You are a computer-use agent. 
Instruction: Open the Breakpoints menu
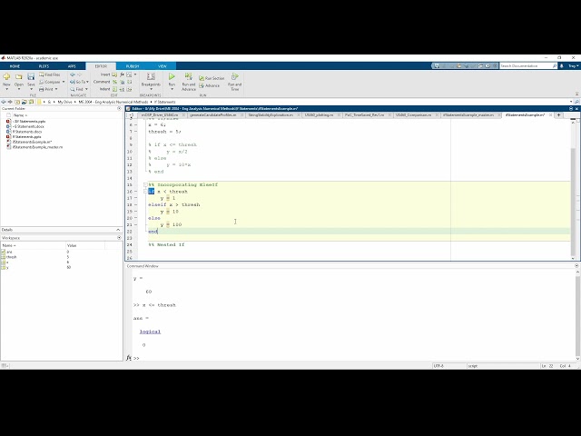pyautogui.click(x=151, y=82)
